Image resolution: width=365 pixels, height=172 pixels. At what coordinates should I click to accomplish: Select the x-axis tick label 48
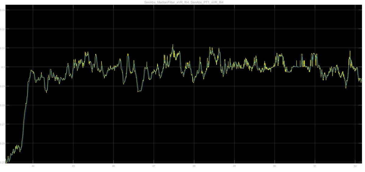click(x=194, y=166)
